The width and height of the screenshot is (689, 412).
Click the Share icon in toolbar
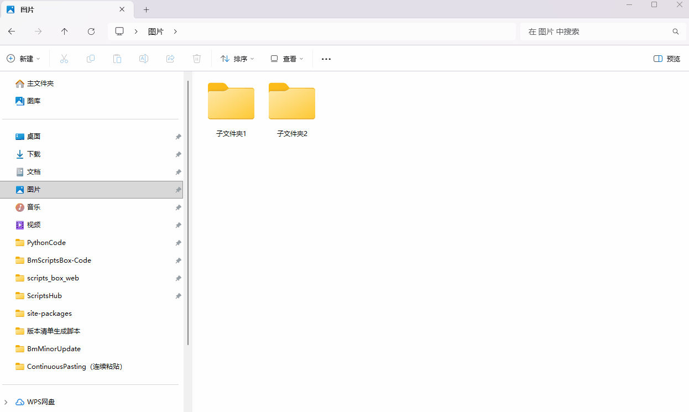click(170, 59)
